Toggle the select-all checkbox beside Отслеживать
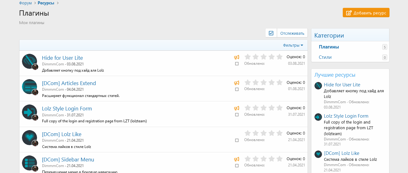Viewport: 408px width, 173px height. pyautogui.click(x=271, y=33)
